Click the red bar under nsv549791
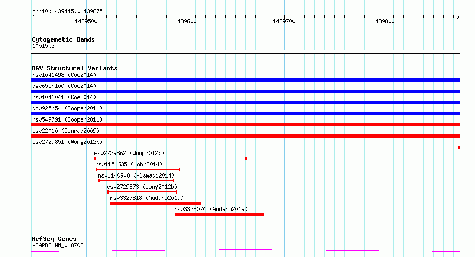 (x=246, y=125)
